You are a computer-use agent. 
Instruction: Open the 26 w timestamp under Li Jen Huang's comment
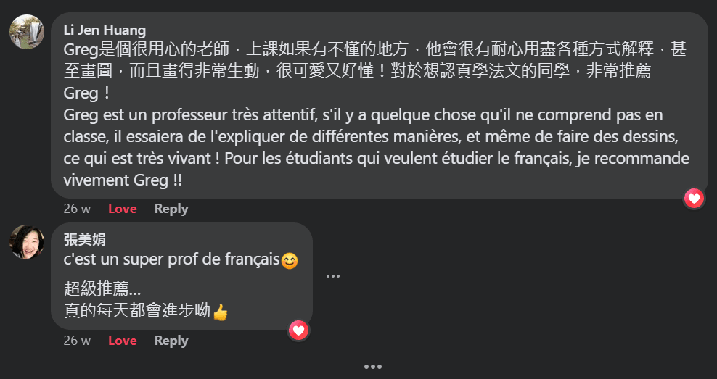pyautogui.click(x=77, y=209)
